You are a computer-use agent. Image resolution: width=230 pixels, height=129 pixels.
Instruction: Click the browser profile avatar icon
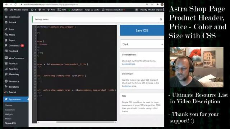pyautogui.click(x=162, y=5)
